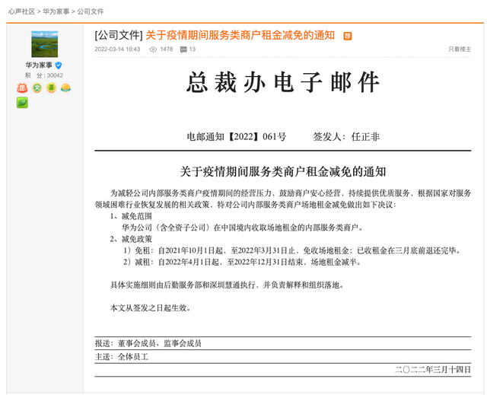This screenshot has width=487, height=395.
Task: Open the orange post title 关于疫情期间服务类商户租金减免的通知
Action: (x=240, y=35)
